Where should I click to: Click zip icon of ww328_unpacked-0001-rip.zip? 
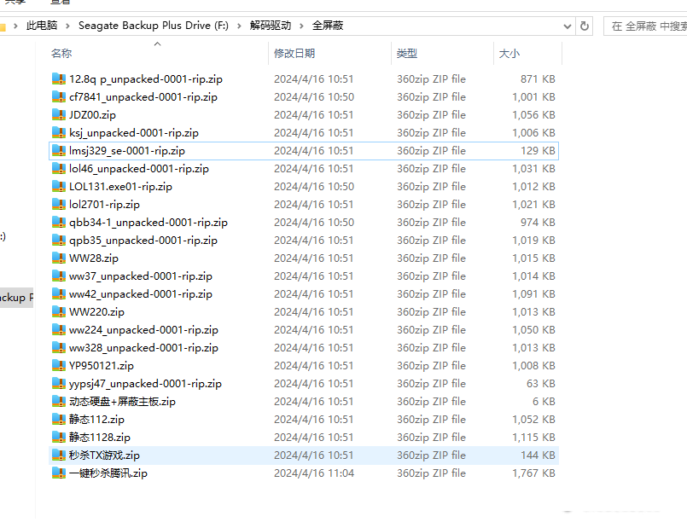(59, 348)
